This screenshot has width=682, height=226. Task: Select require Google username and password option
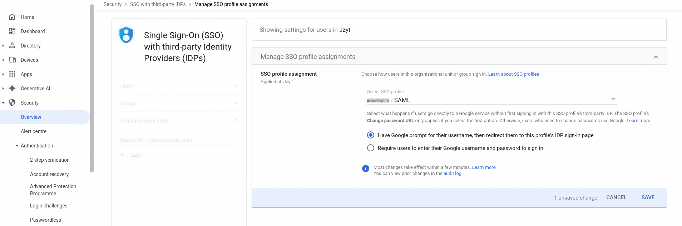[371, 148]
